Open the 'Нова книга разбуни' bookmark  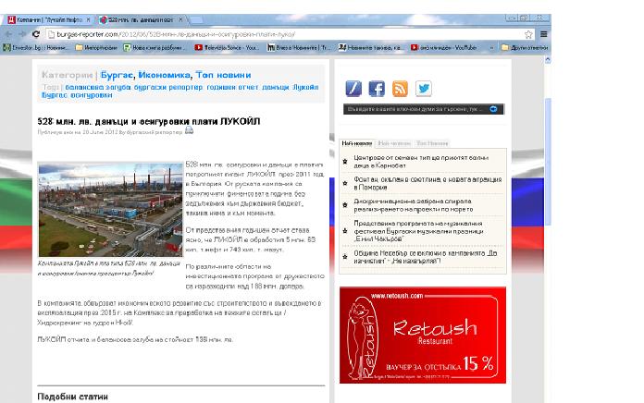click(155, 48)
